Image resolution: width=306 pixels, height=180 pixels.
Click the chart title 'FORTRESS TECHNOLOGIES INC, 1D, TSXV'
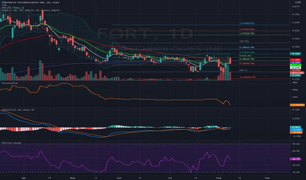coord(31,2)
